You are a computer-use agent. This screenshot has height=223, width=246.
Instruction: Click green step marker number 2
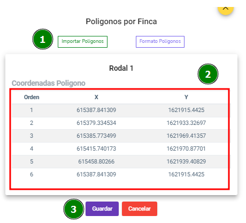point(208,74)
